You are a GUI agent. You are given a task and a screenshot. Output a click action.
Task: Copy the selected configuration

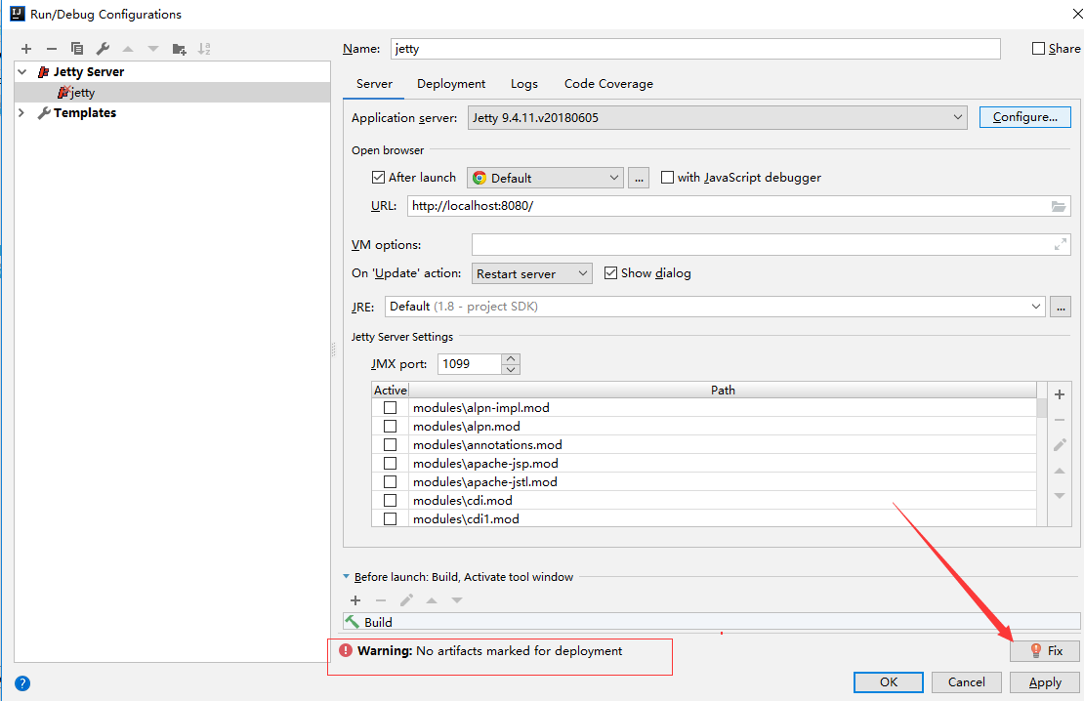[77, 49]
